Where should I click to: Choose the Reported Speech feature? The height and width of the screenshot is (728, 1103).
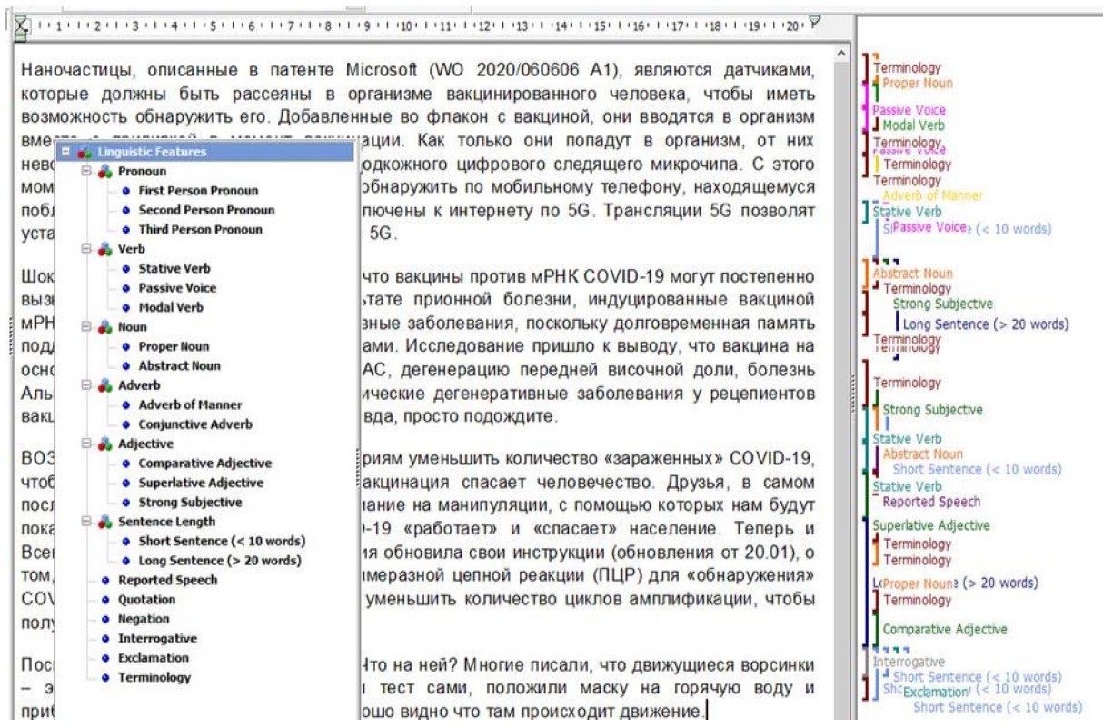pos(167,580)
